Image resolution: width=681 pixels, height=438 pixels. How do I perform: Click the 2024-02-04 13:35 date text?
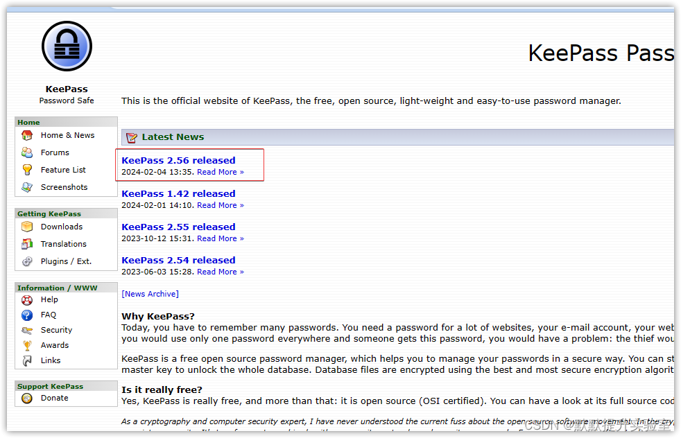click(157, 173)
